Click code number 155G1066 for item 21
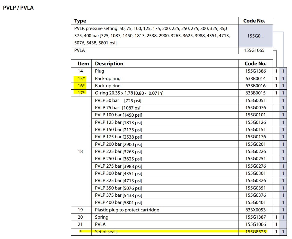 click(255, 224)
